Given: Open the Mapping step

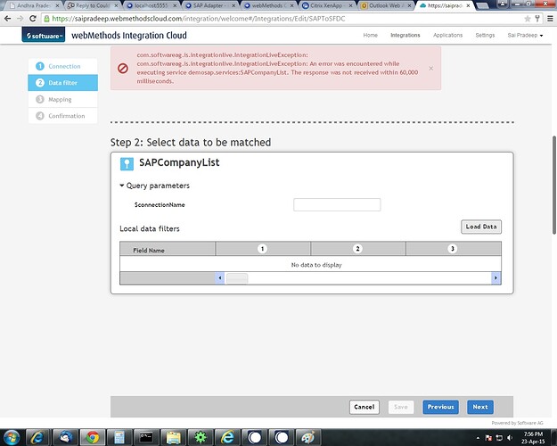Looking at the screenshot, I should (63, 99).
